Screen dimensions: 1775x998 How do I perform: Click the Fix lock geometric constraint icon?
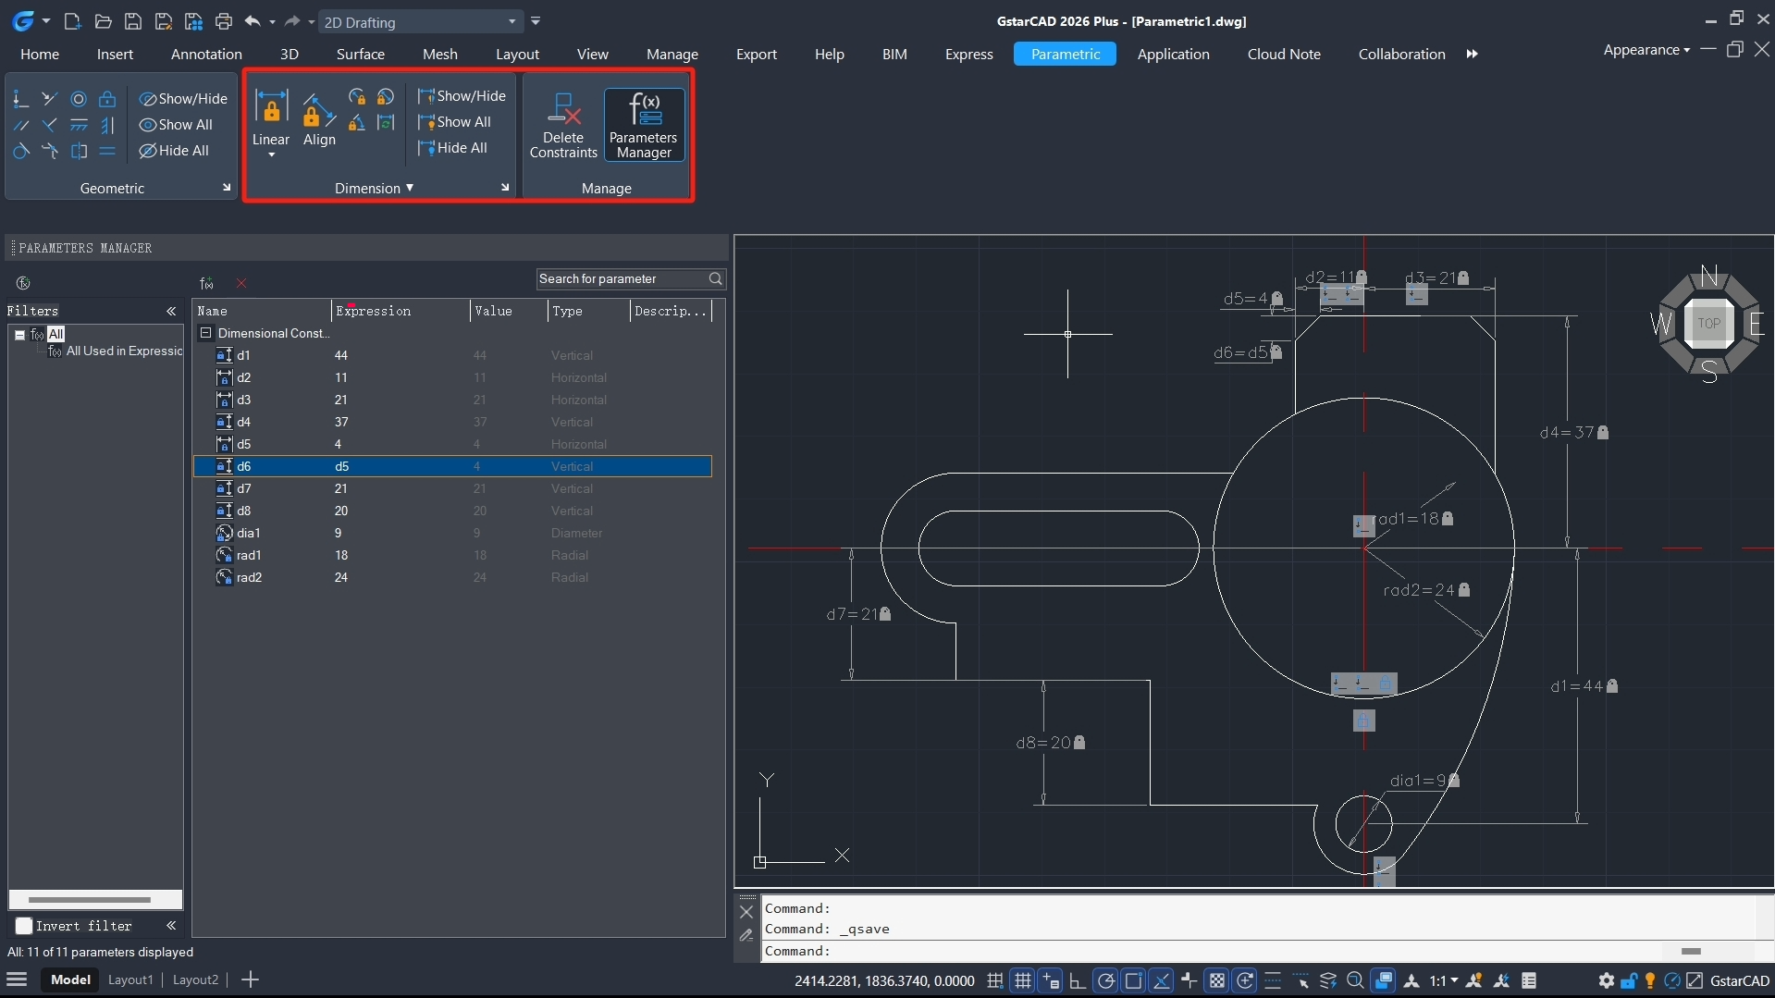tap(107, 99)
